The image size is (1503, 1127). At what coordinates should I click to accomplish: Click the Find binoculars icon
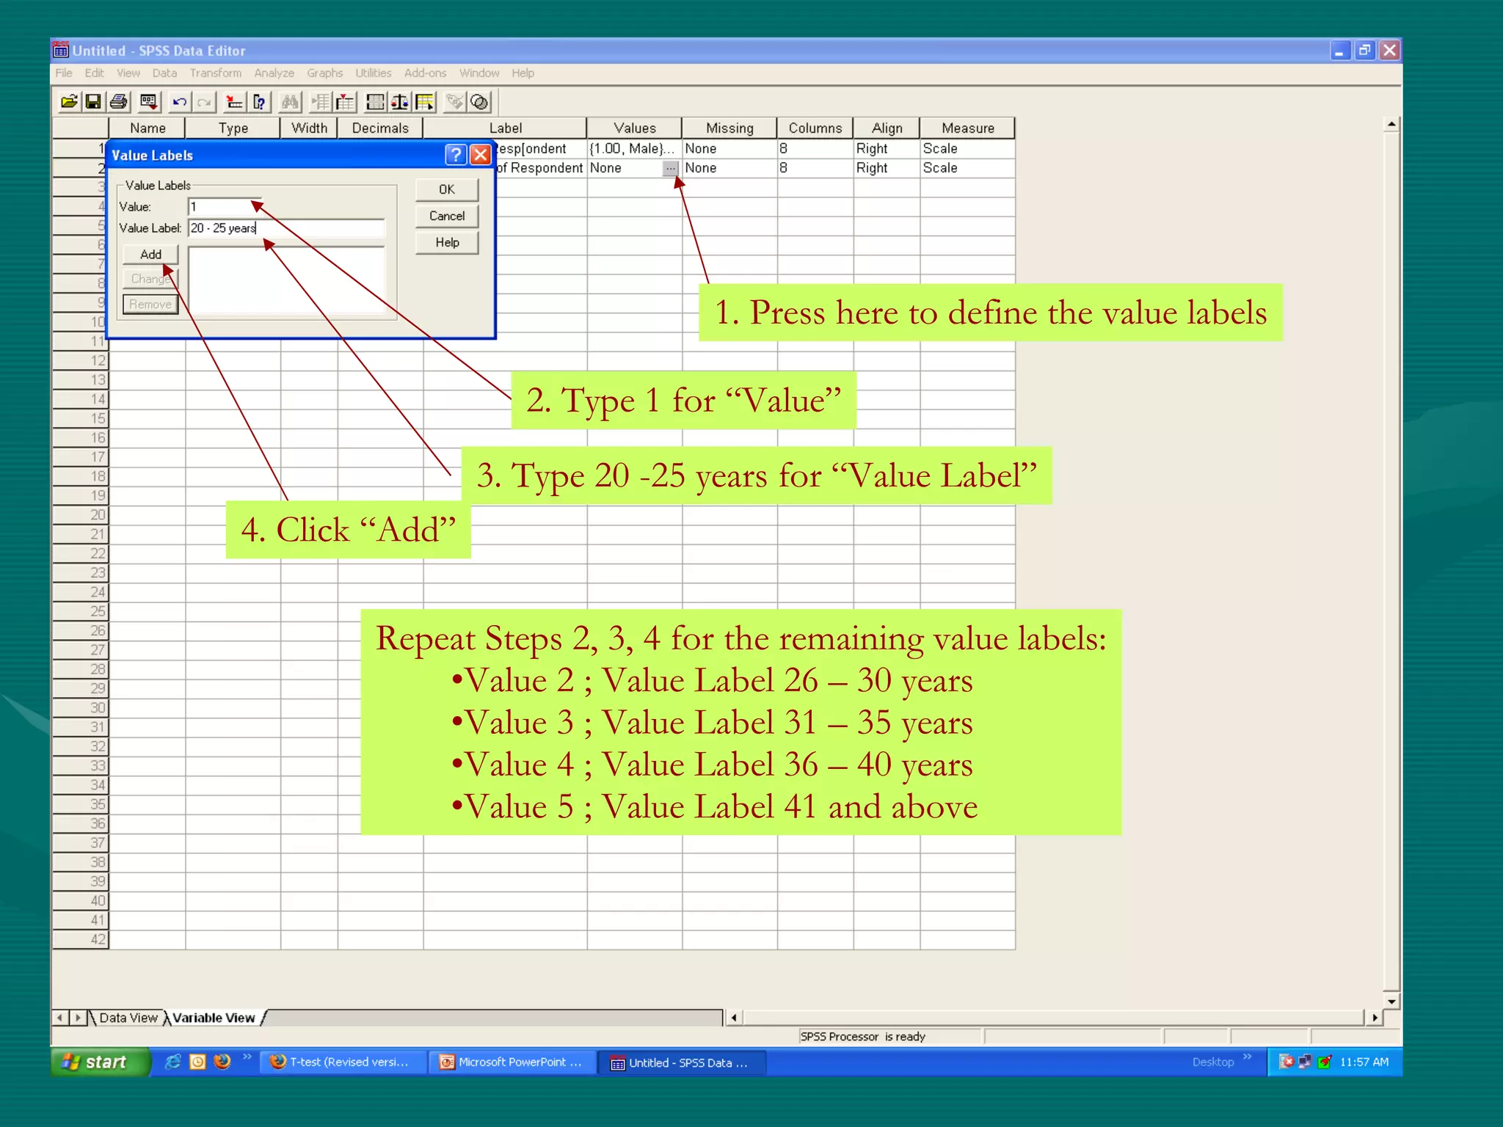coord(290,102)
